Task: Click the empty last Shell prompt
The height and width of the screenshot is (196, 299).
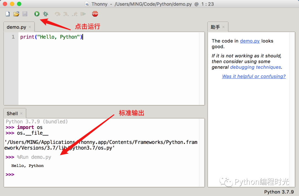Action: pos(10,174)
